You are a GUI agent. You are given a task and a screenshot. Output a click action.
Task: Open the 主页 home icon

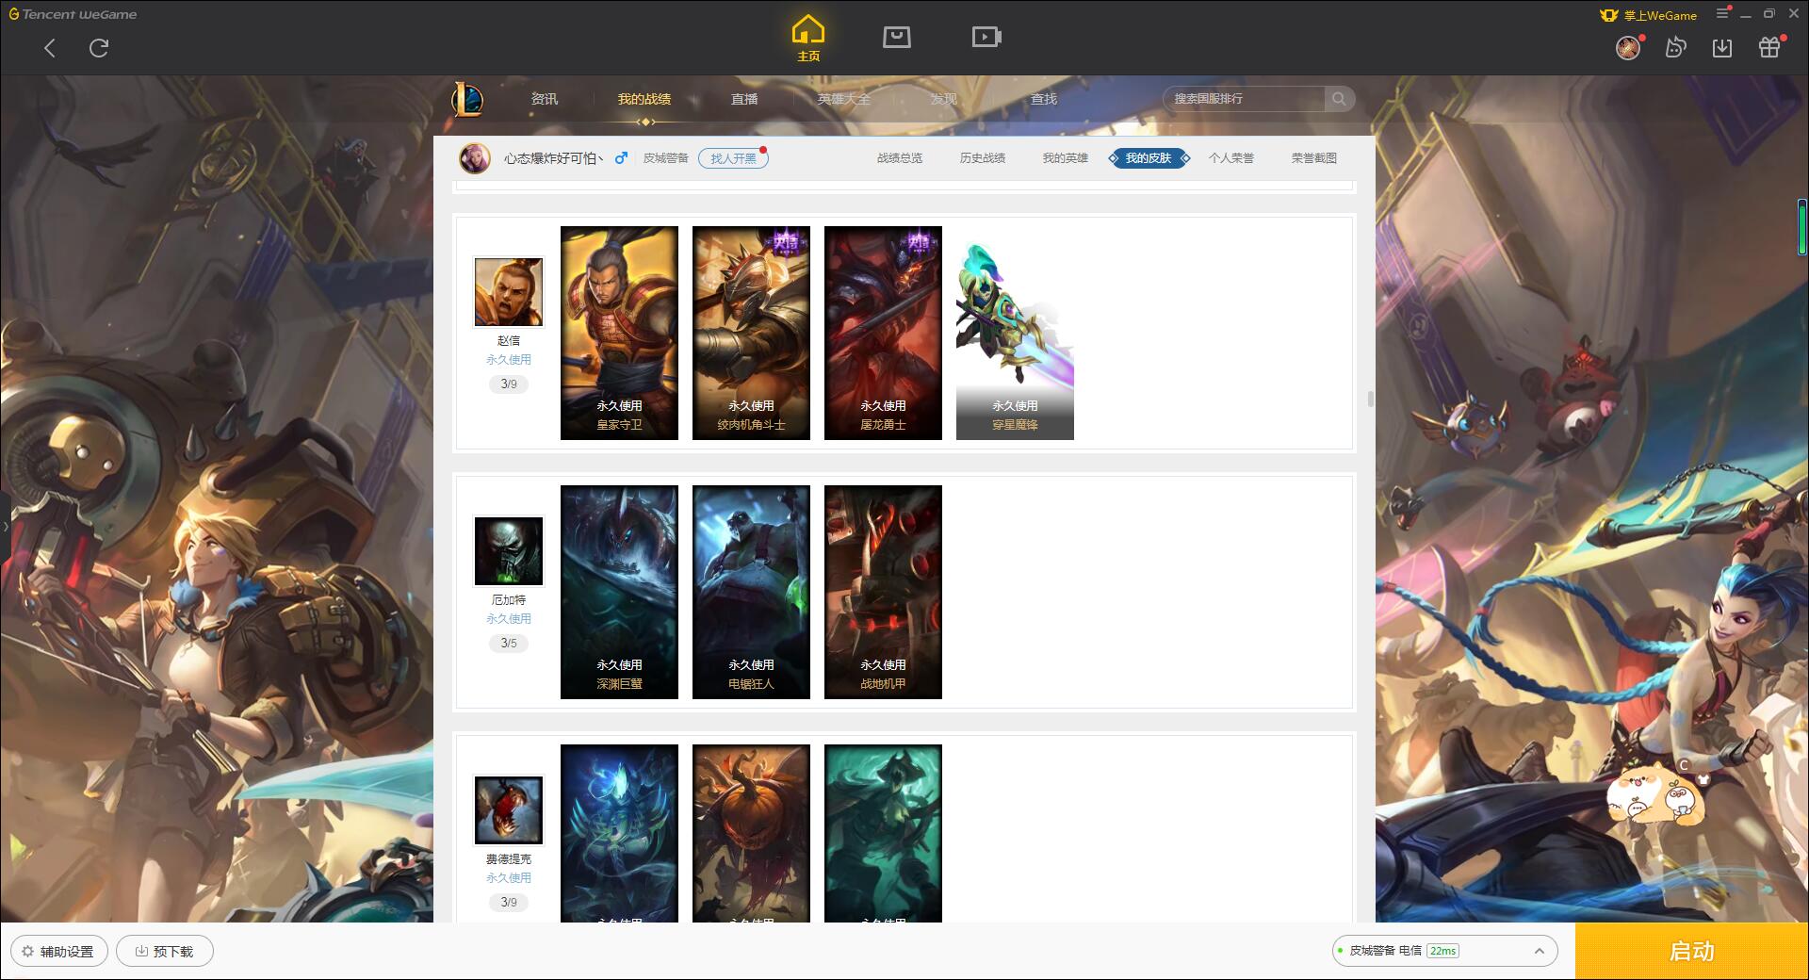pos(808,39)
